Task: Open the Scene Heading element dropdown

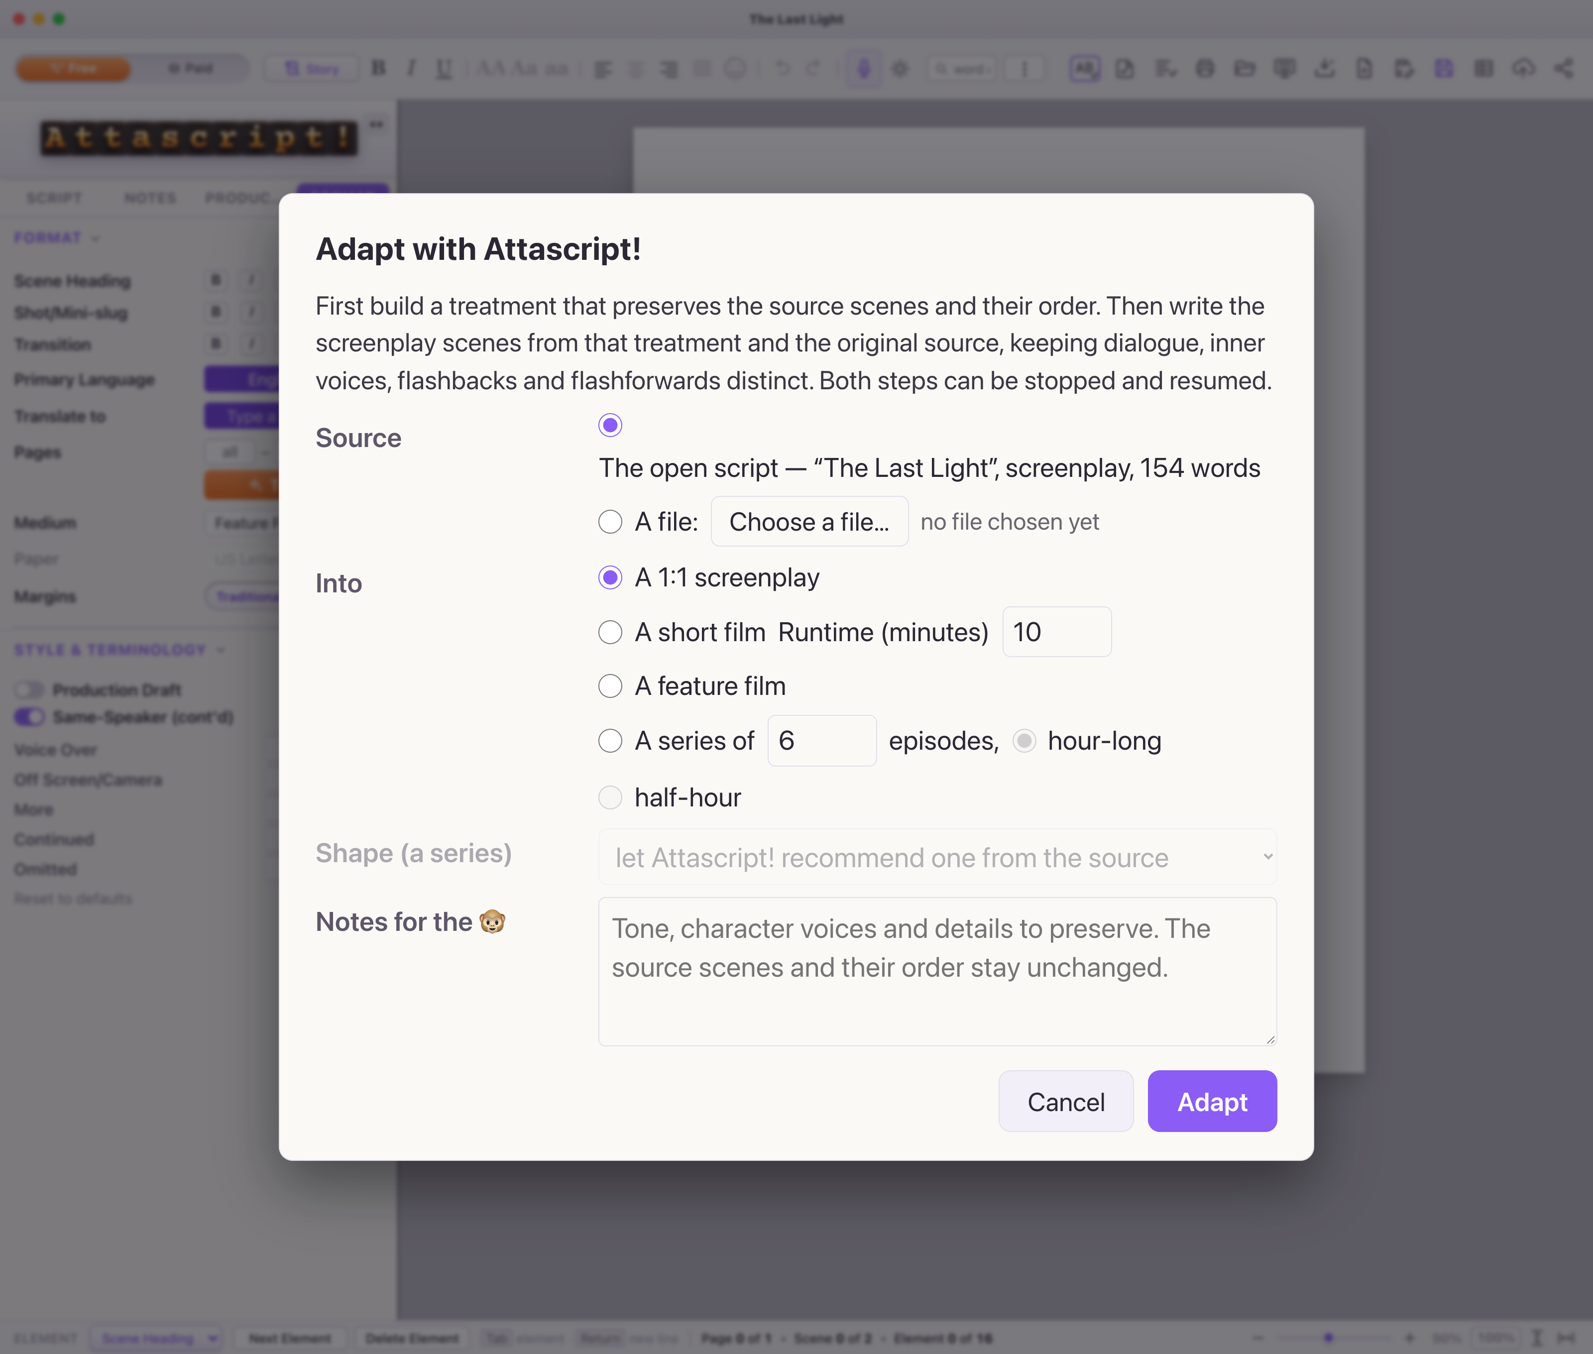Action: tap(157, 1339)
